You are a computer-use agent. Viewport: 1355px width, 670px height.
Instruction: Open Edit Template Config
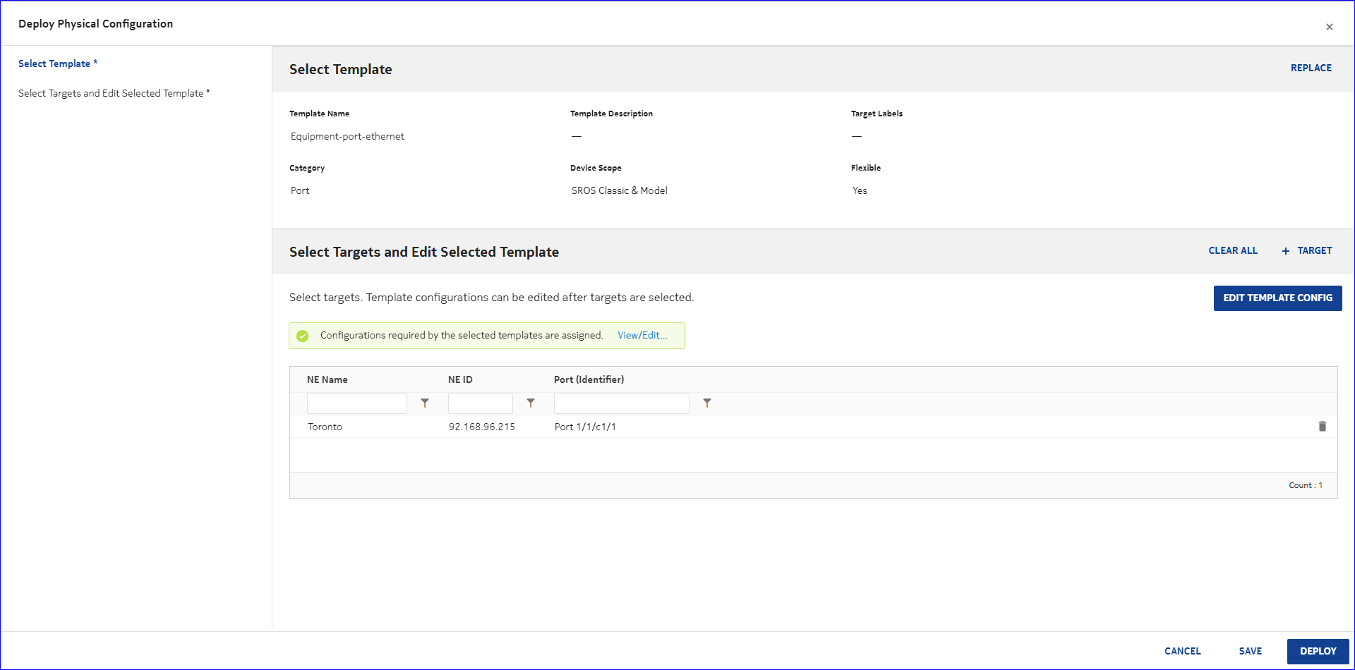tap(1277, 298)
